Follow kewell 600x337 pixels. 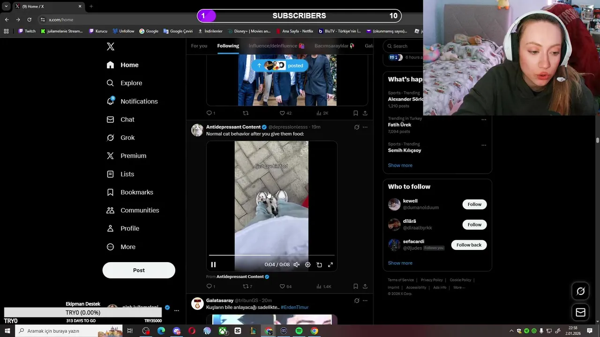[474, 204]
